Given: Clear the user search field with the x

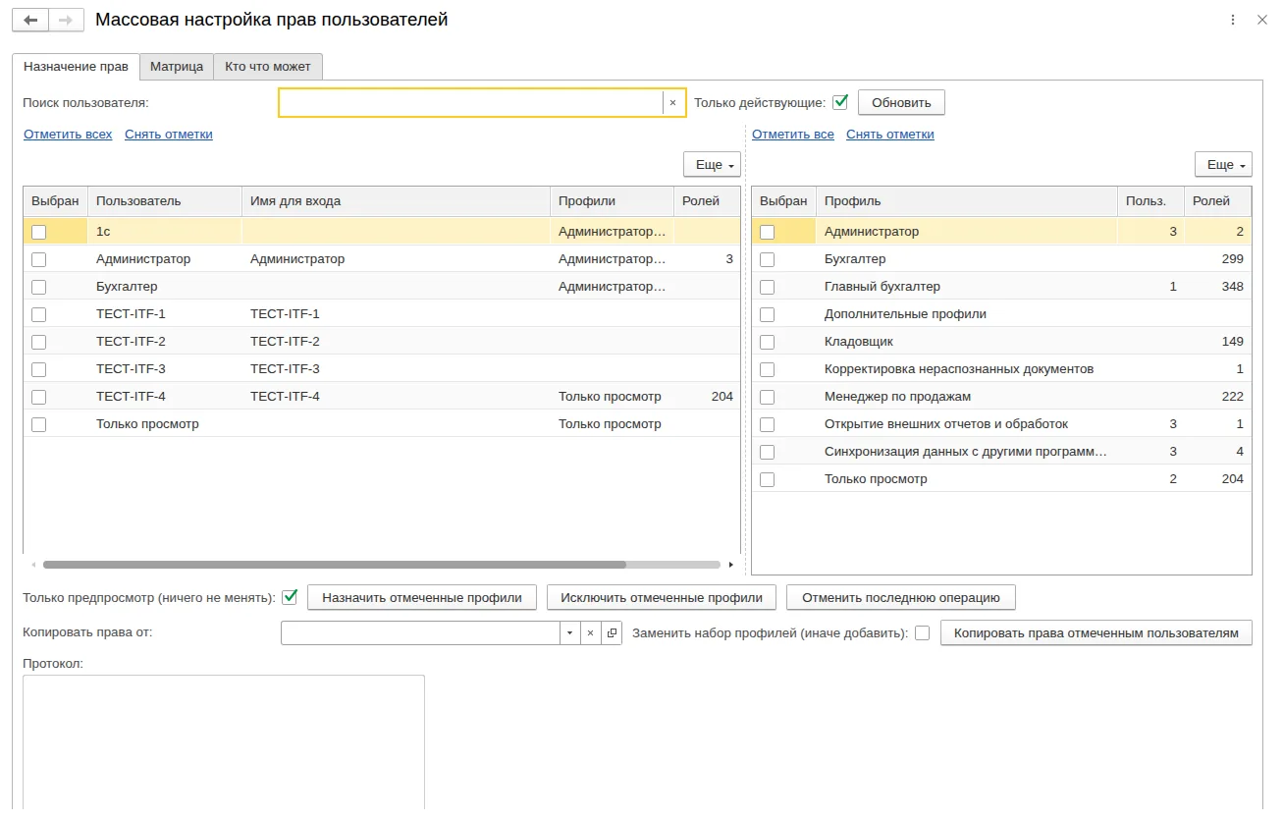Looking at the screenshot, I should point(672,102).
